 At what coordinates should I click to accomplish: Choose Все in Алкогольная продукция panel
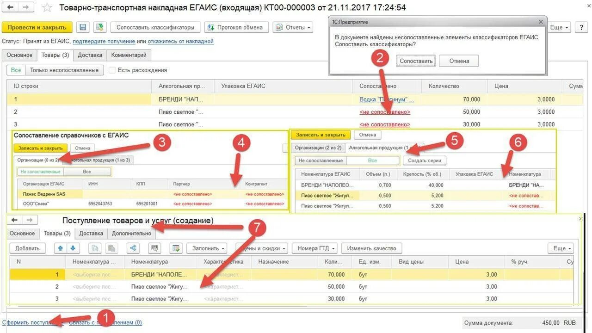[372, 160]
